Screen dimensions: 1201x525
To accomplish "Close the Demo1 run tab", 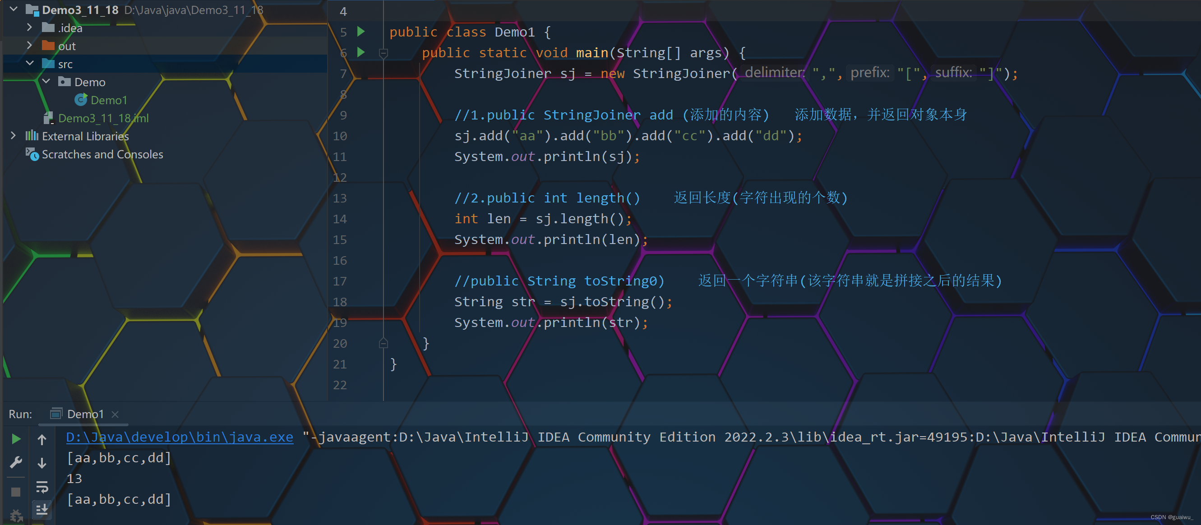I will (x=115, y=414).
